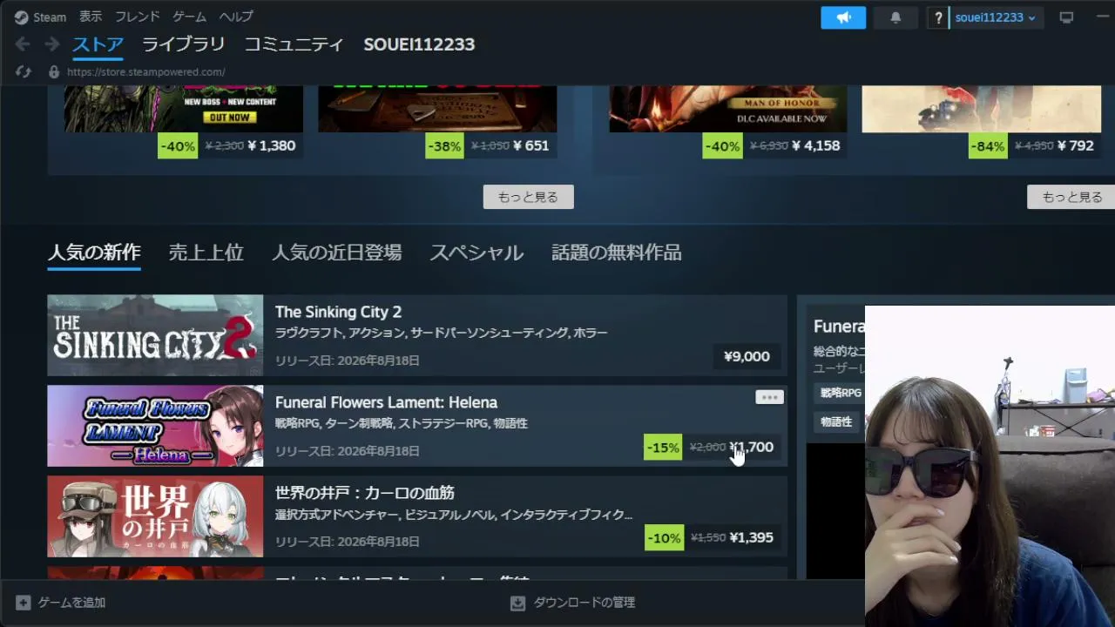The height and width of the screenshot is (627, 1115).
Task: Open the ヘルプ menu
Action: (x=236, y=17)
